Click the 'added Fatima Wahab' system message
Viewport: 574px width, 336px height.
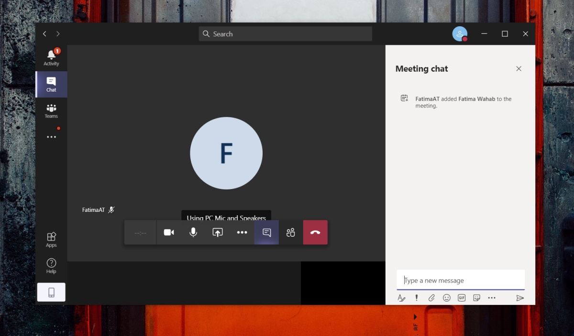click(464, 102)
